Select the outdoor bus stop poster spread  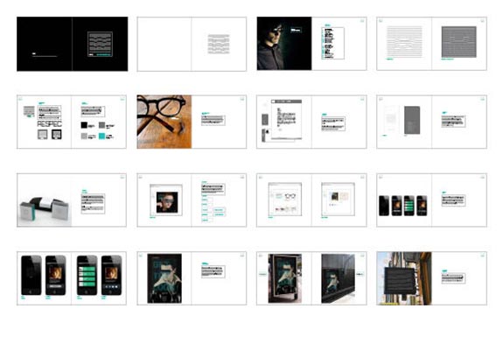click(x=311, y=278)
